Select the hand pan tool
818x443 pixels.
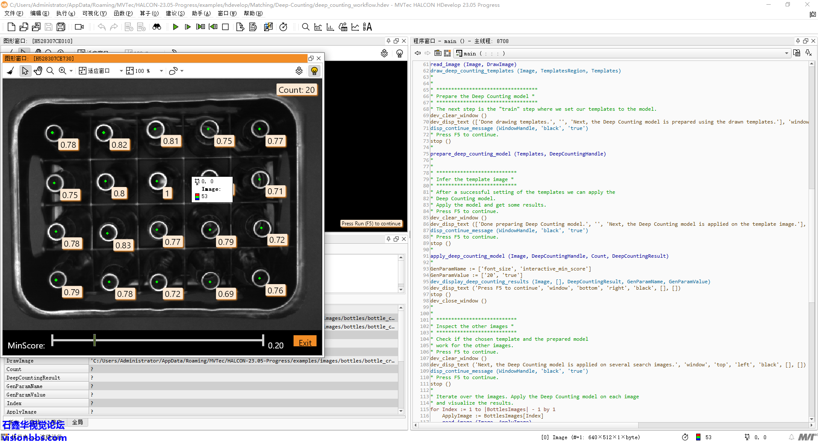pyautogui.click(x=38, y=71)
